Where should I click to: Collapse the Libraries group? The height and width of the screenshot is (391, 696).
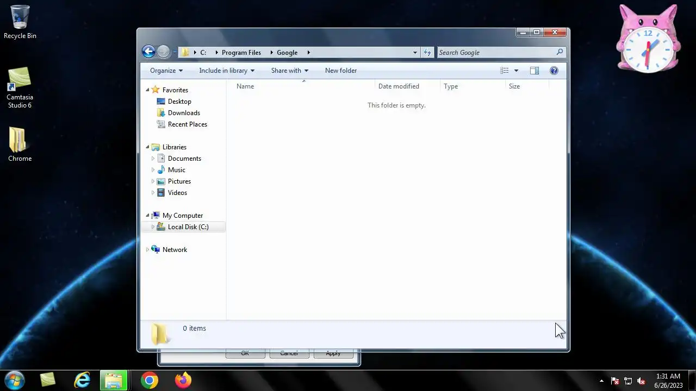click(x=147, y=147)
